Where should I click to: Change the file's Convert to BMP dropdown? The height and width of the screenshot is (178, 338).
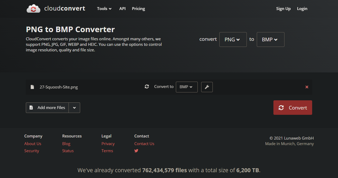pos(186,87)
